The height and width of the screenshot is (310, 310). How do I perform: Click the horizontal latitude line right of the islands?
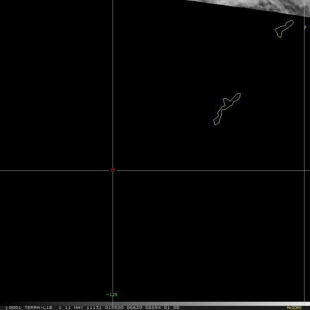pyautogui.click(x=269, y=170)
